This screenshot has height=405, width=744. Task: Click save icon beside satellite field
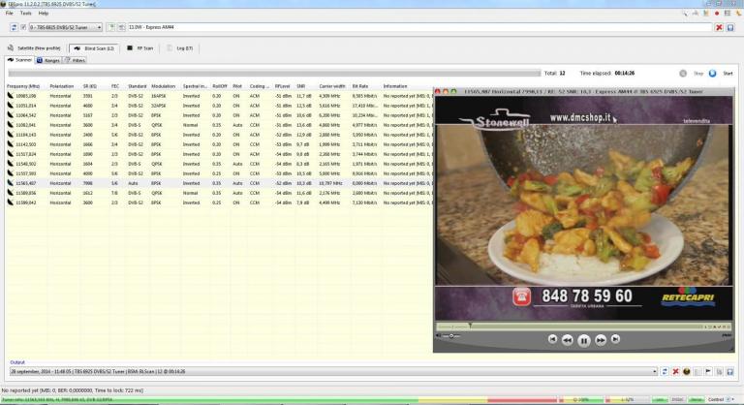733,28
